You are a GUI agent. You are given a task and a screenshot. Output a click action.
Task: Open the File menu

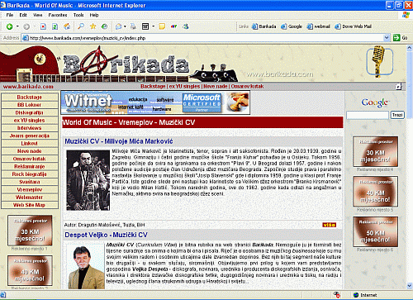10,15
